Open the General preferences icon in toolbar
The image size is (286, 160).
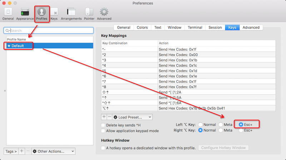pos(8,14)
